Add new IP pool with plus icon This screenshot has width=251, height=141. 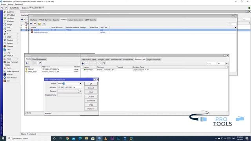point(27,63)
